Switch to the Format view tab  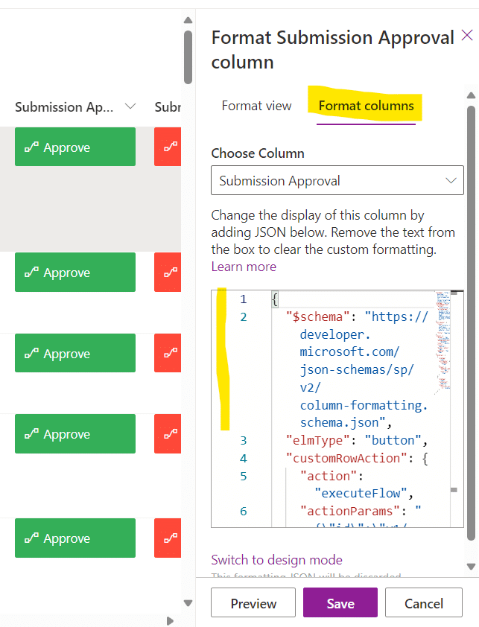click(x=256, y=106)
